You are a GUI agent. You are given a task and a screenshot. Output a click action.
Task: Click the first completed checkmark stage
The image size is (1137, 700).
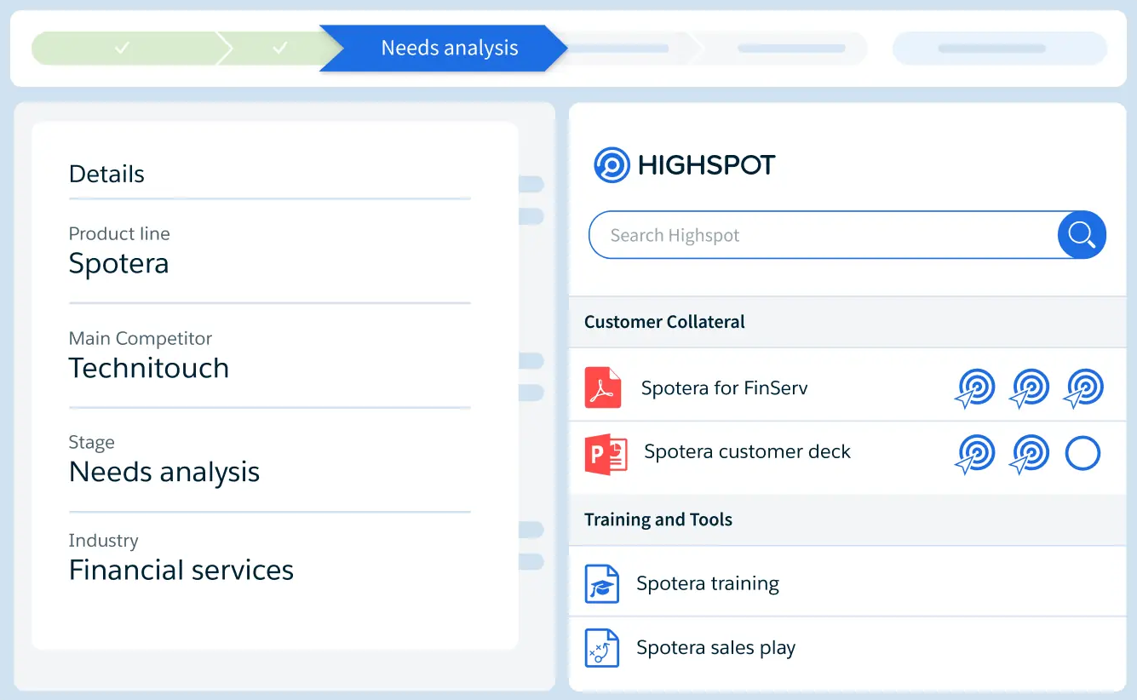pos(128,49)
